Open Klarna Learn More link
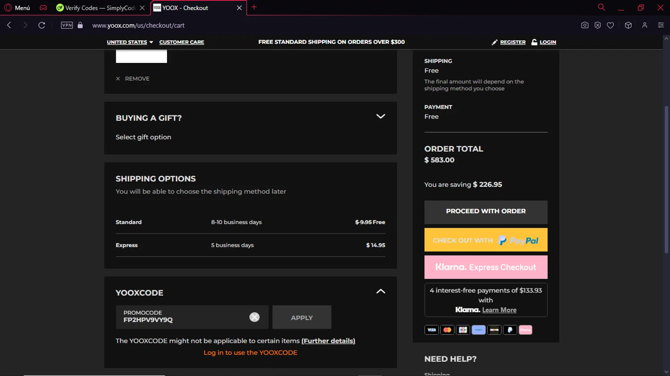Screen dimensions: 670x376 pyautogui.click(x=499, y=310)
